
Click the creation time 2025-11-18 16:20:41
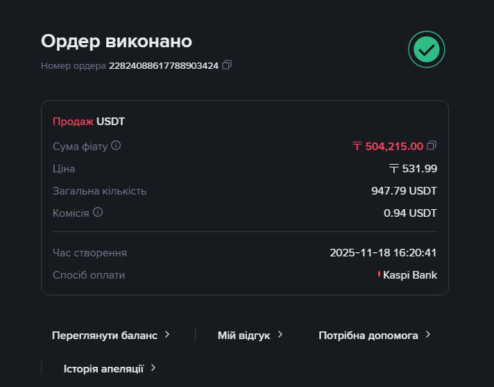tap(383, 253)
